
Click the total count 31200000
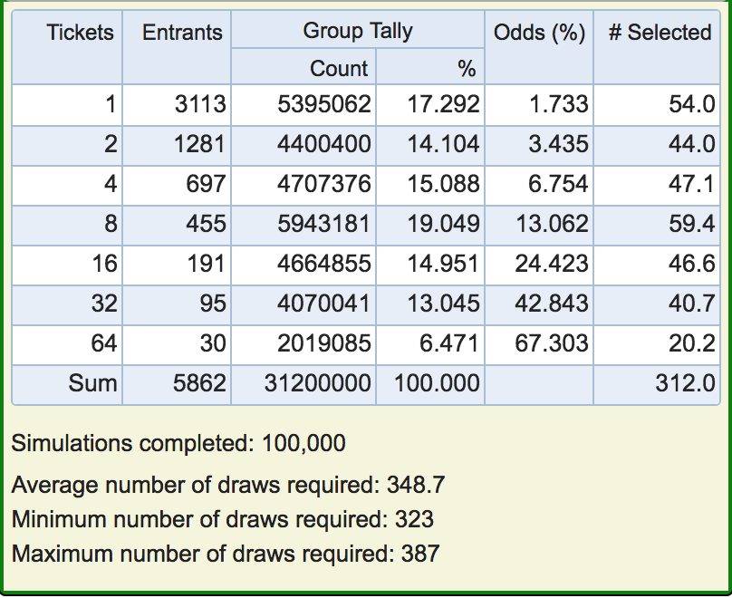(x=317, y=383)
